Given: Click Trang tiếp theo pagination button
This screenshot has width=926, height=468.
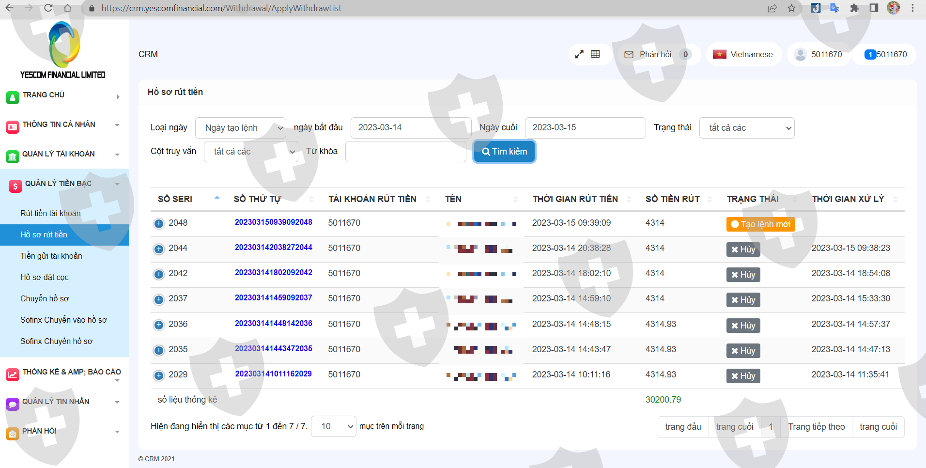Looking at the screenshot, I should (816, 427).
